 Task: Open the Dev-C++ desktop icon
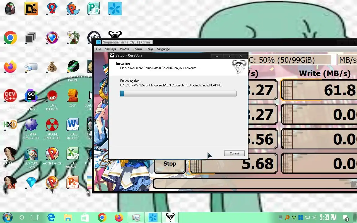click(x=10, y=96)
